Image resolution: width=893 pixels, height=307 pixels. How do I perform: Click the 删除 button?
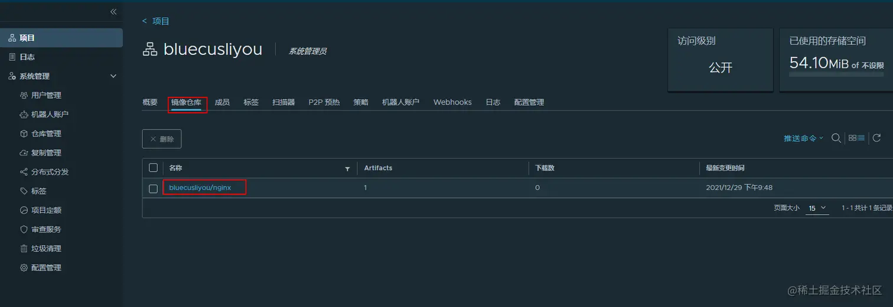click(162, 139)
